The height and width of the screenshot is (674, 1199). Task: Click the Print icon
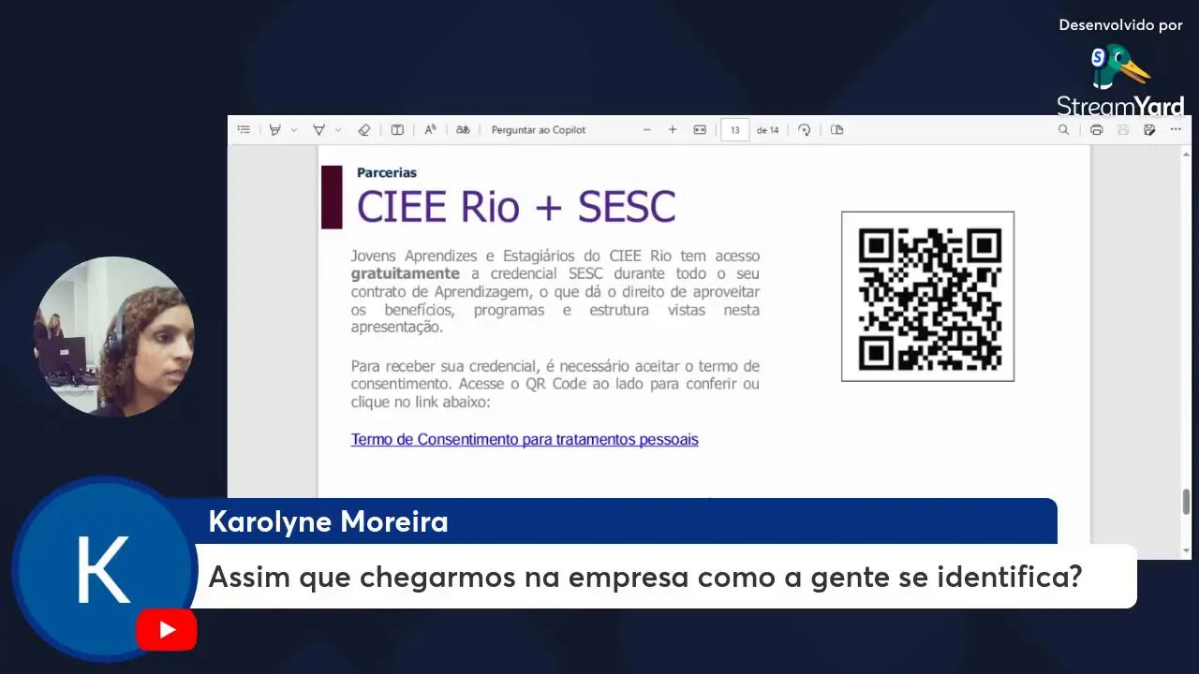[x=1096, y=130]
